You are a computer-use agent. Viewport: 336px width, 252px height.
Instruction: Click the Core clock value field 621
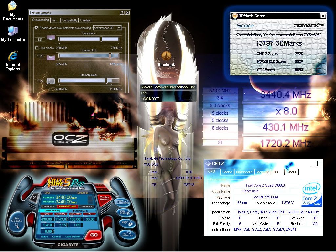[40, 39]
